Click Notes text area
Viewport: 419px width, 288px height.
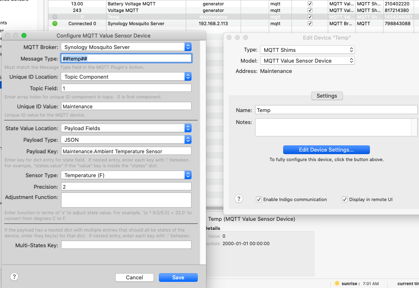(336, 127)
